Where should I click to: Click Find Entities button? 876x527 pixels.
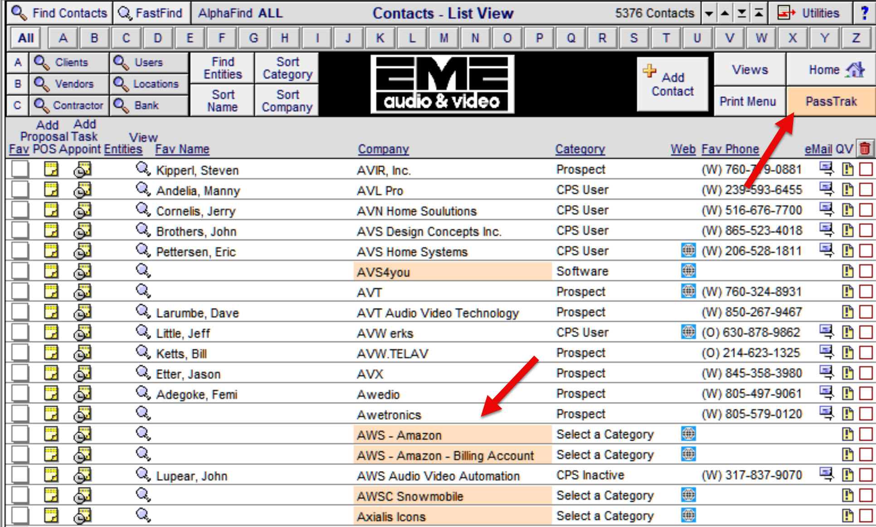click(x=222, y=68)
